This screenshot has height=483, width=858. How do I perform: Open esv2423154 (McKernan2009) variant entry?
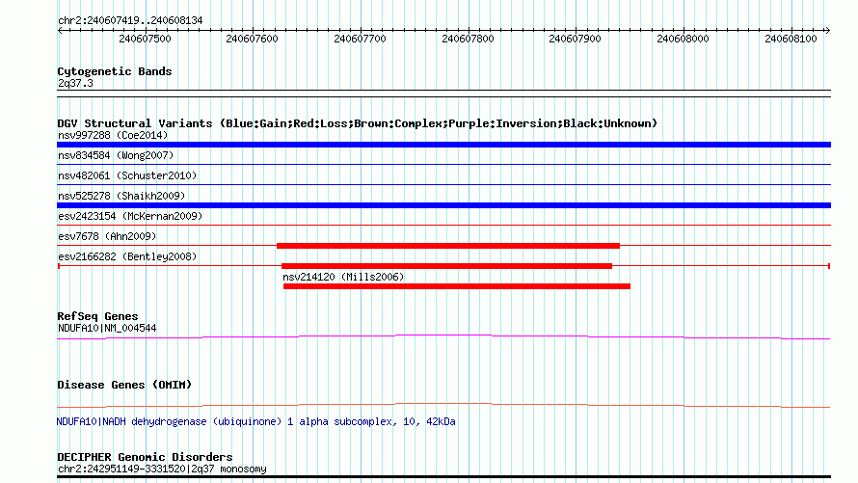pos(130,216)
